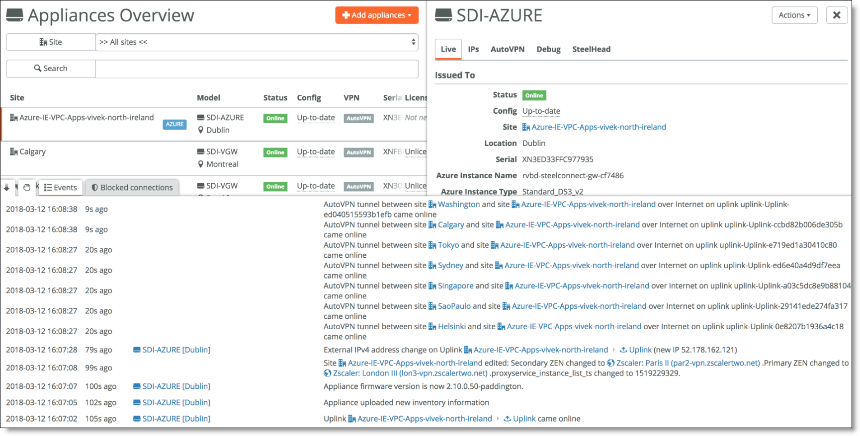Click the Site column header
This screenshot has width=860, height=436.
17,98
